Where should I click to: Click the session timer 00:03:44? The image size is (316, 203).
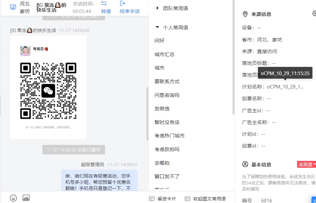pyautogui.click(x=82, y=11)
